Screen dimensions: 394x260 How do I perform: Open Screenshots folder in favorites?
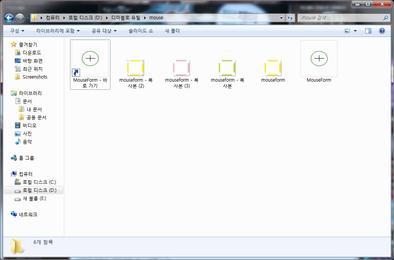click(31, 77)
